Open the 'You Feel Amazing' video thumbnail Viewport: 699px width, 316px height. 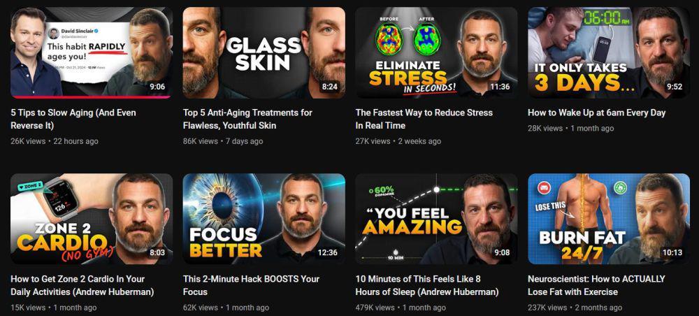pos(436,219)
